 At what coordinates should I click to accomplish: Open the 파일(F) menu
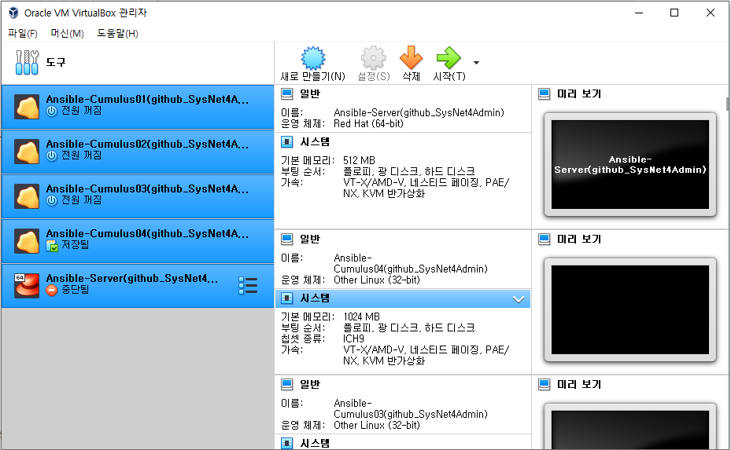coord(22,34)
